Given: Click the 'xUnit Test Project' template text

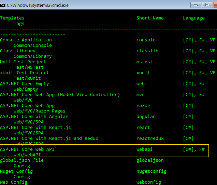Looking at the screenshot, I should coord(25,73).
